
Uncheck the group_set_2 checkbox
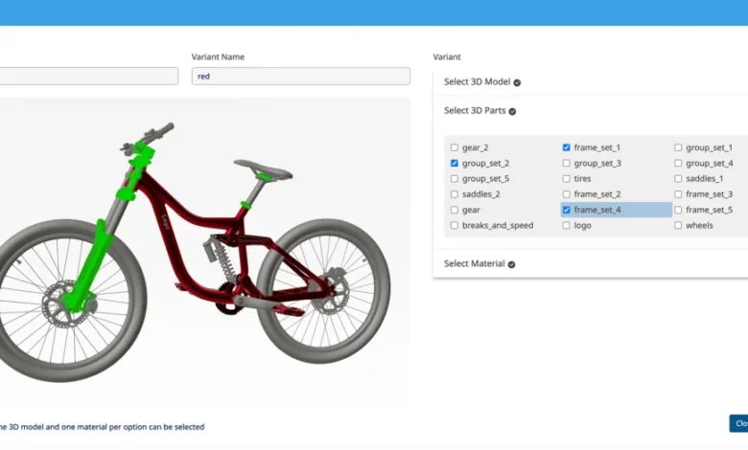point(455,164)
